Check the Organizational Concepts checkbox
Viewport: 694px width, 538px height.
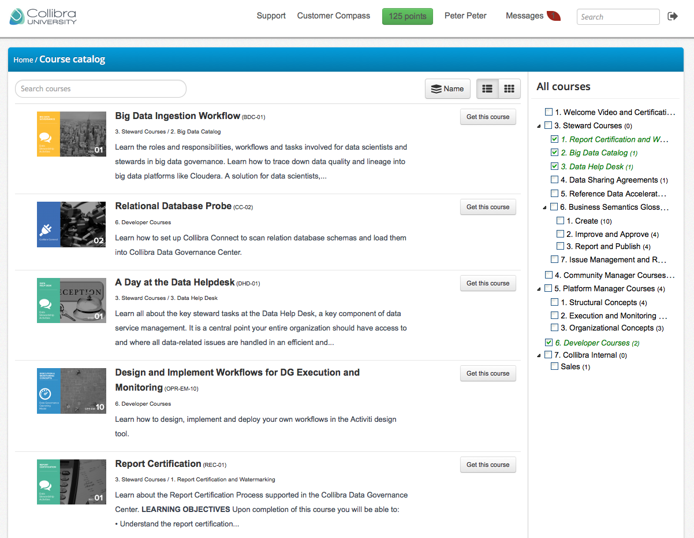pyautogui.click(x=554, y=328)
